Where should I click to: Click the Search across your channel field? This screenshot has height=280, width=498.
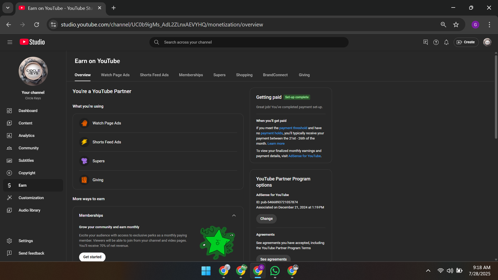249,42
